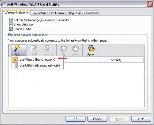Click the Add wizard wand icon
The width and height of the screenshot is (154, 125).
point(17,48)
